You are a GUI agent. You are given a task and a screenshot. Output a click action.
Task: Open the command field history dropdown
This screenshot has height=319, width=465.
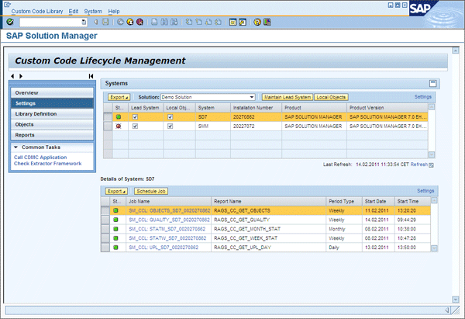coord(84,22)
